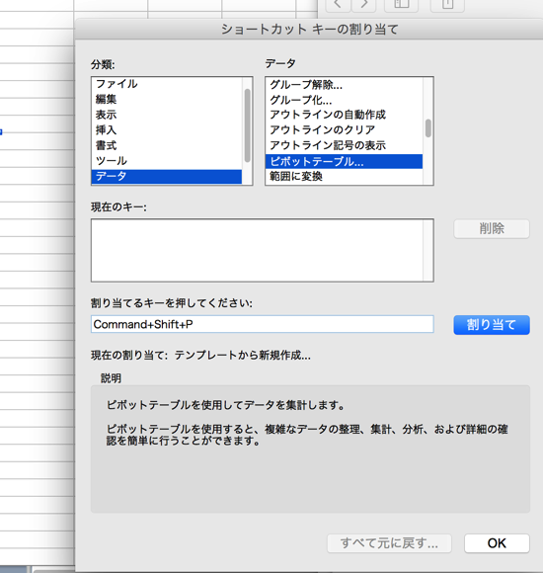This screenshot has width=543, height=573.
Task: Select ツール category
Action: tap(167, 160)
